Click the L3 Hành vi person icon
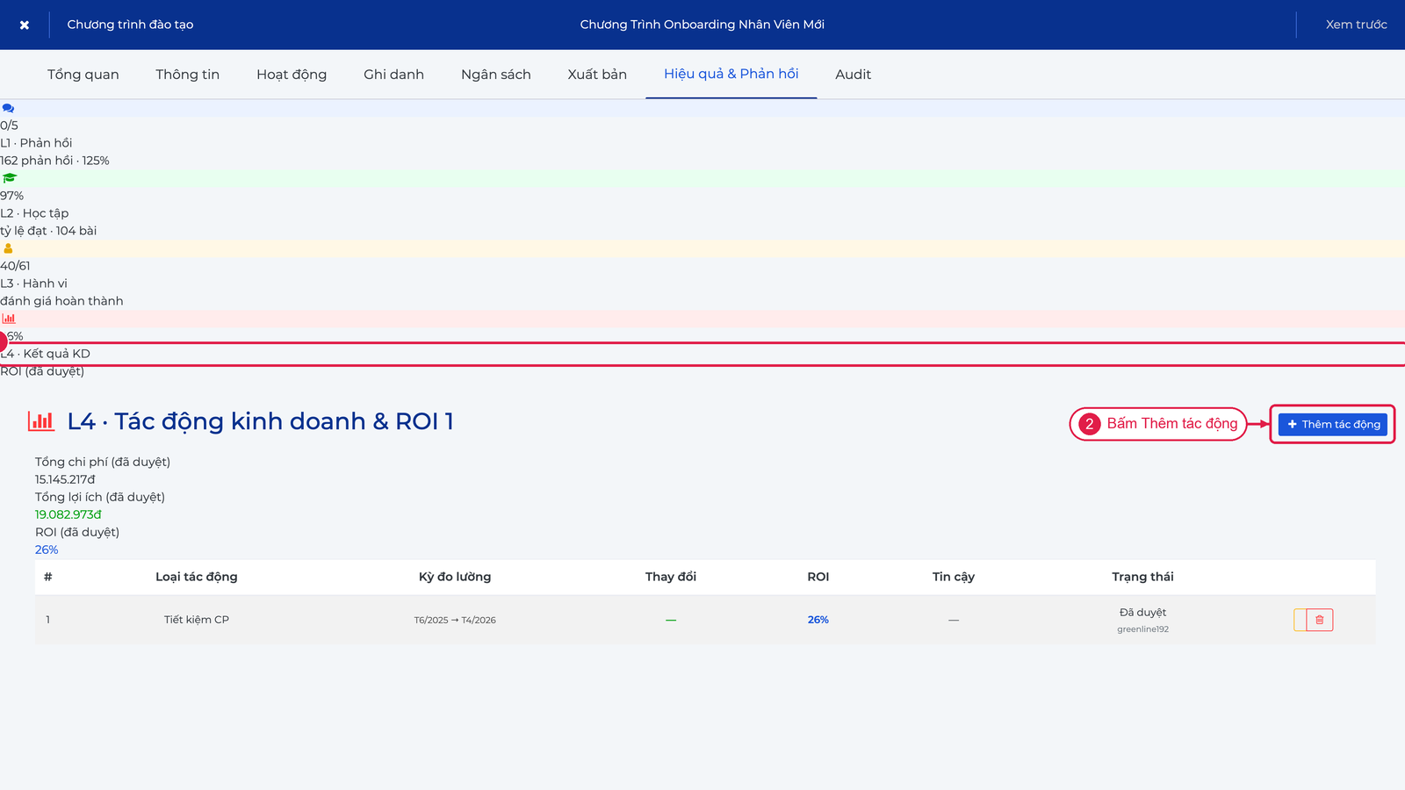The width and height of the screenshot is (1405, 790). pos(8,248)
